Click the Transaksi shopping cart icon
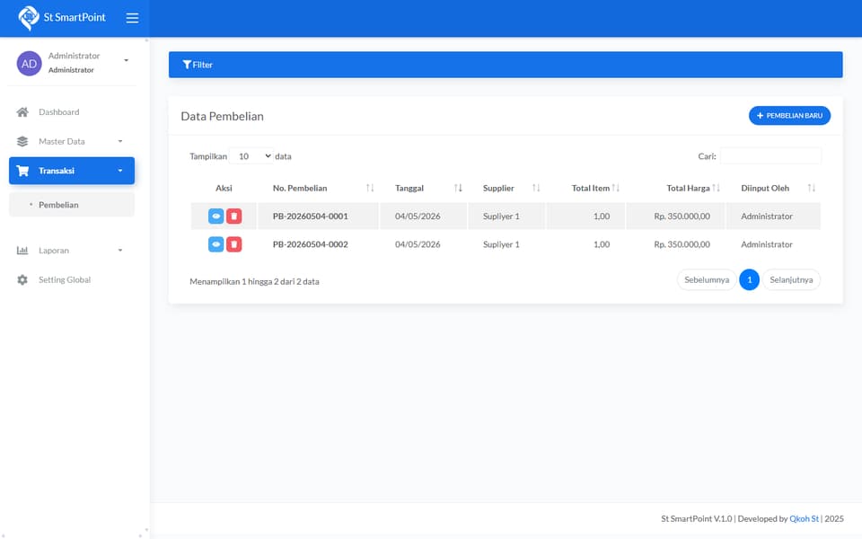The image size is (862, 539). pos(22,171)
